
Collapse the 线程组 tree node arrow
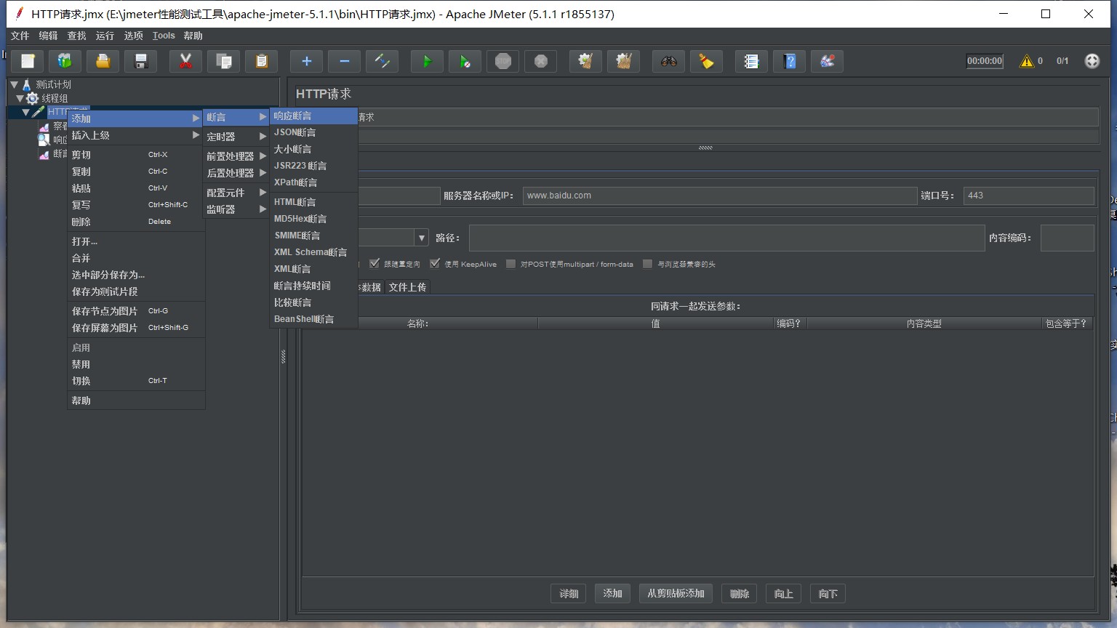click(20, 98)
